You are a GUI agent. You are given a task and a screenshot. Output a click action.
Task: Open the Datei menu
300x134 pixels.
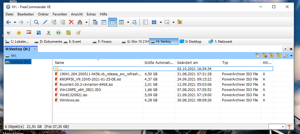9,14
